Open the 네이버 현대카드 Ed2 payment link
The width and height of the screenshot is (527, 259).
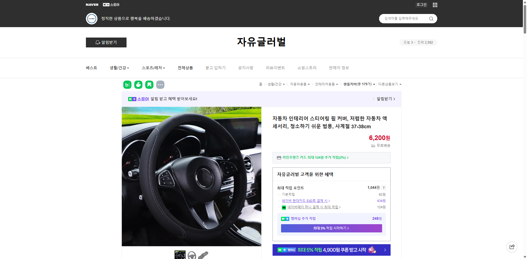point(305,201)
